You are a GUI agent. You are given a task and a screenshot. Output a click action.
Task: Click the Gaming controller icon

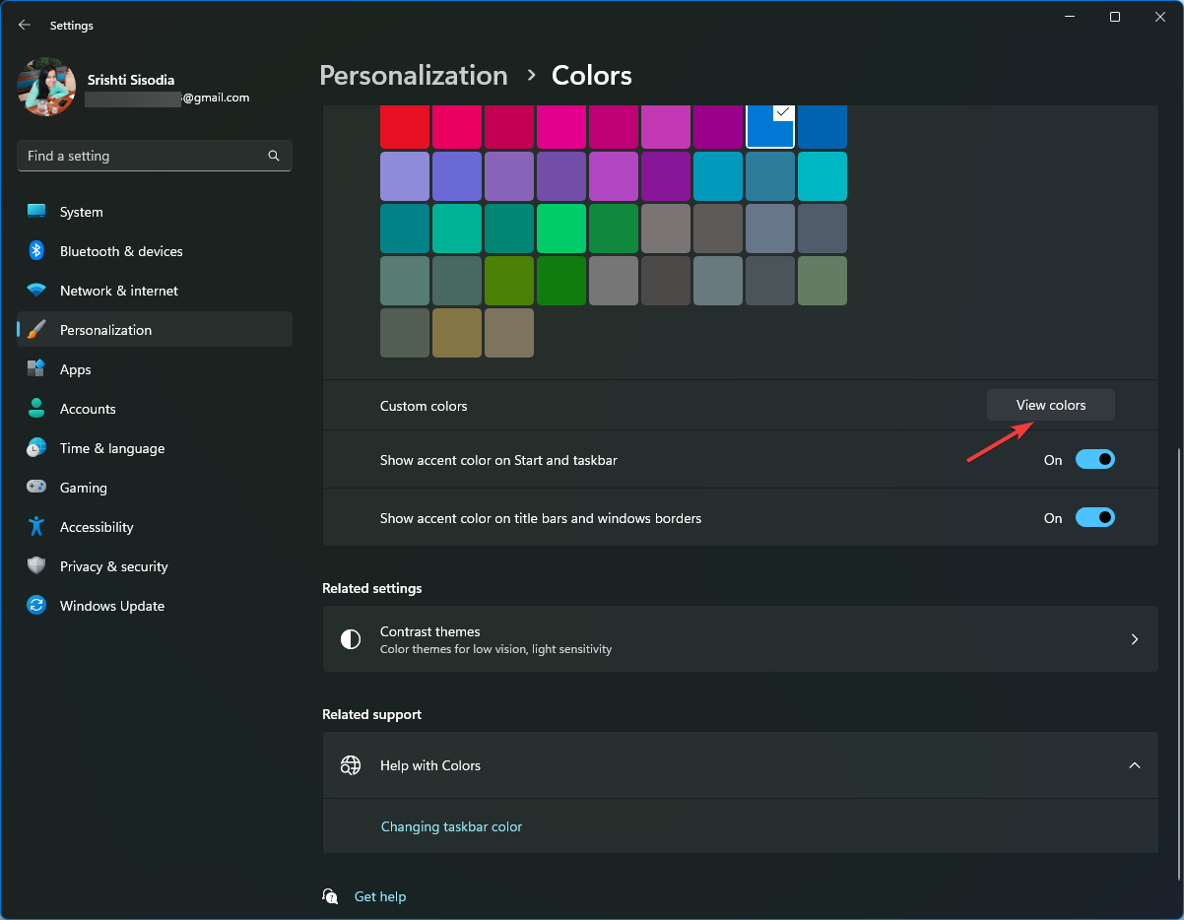36,488
